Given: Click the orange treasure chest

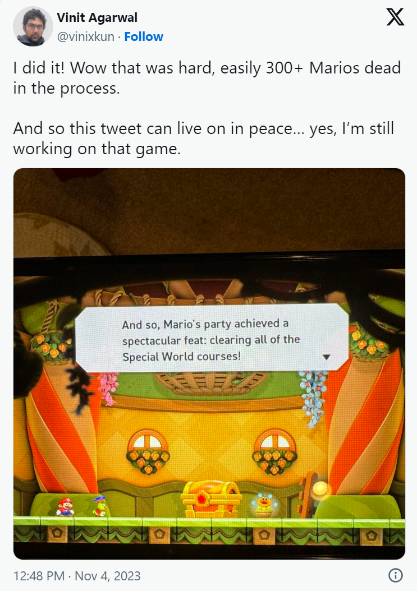Looking at the screenshot, I should point(211,499).
